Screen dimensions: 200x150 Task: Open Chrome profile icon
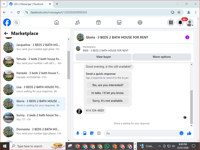click(x=188, y=12)
